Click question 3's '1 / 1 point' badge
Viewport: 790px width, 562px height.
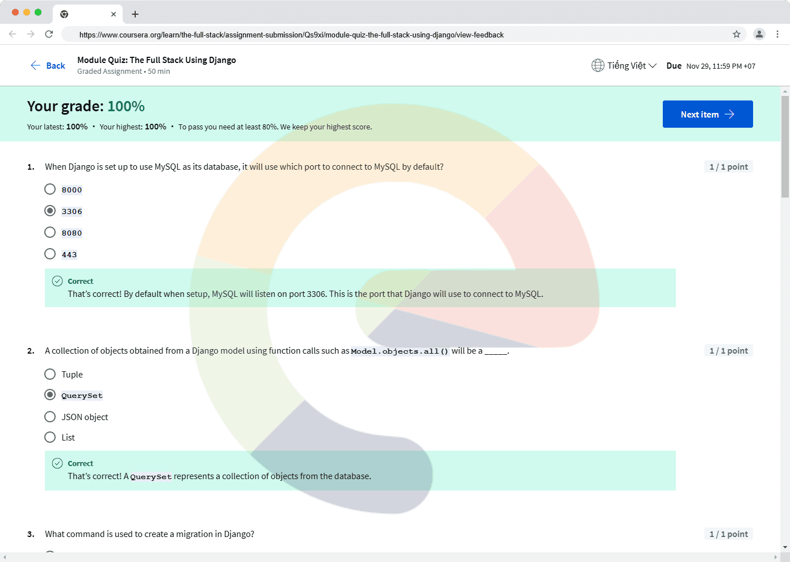(729, 534)
